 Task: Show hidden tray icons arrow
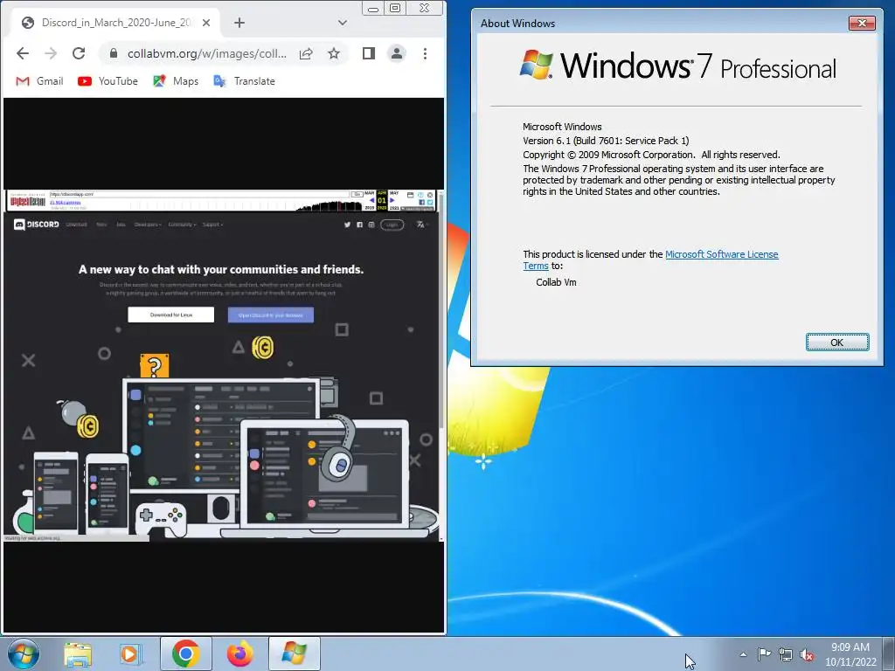(x=743, y=654)
